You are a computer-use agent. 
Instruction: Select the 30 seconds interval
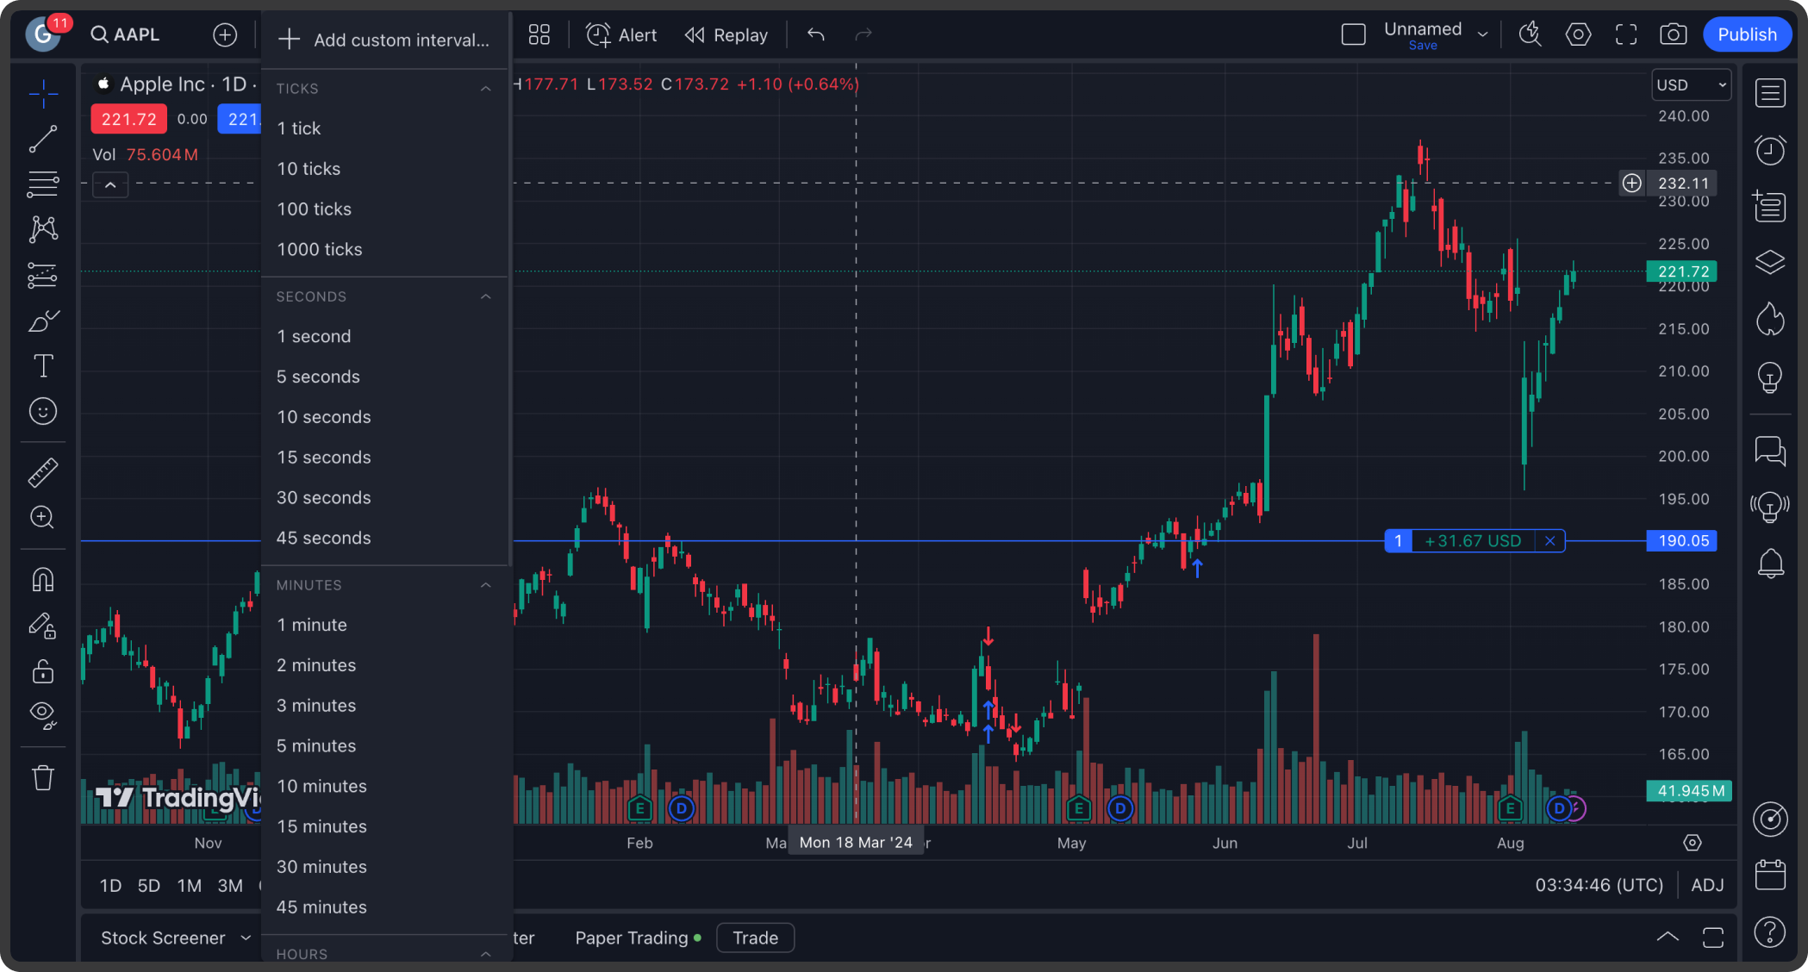[x=385, y=497]
